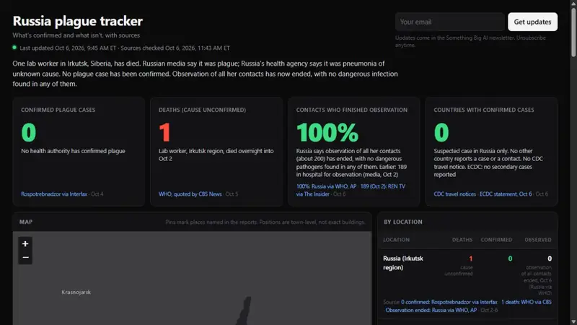Click the page's vertical scrollbar thumb
This screenshot has width=577, height=325.
click(573, 32)
